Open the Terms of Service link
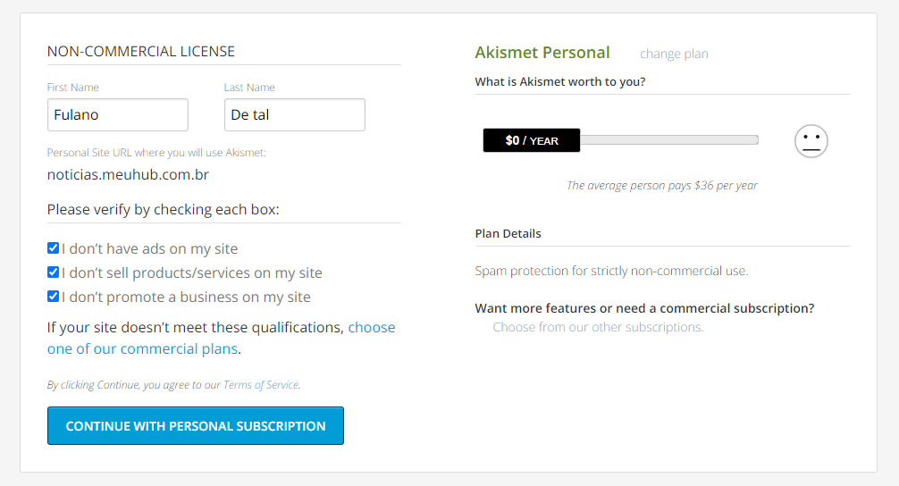Screen dimensions: 899x486 coord(261,384)
